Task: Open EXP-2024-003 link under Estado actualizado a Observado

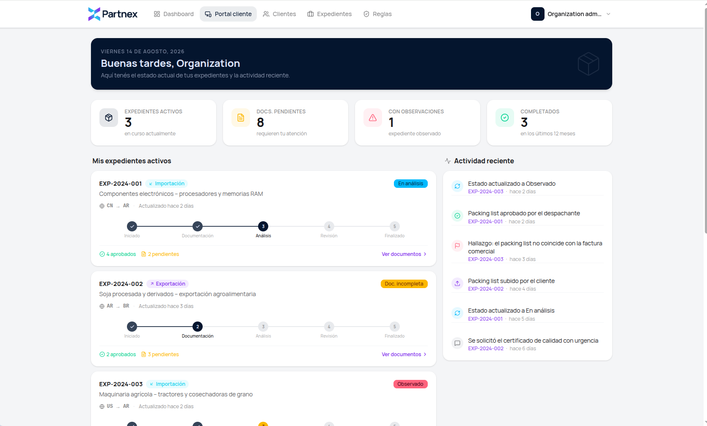Action: click(486, 192)
